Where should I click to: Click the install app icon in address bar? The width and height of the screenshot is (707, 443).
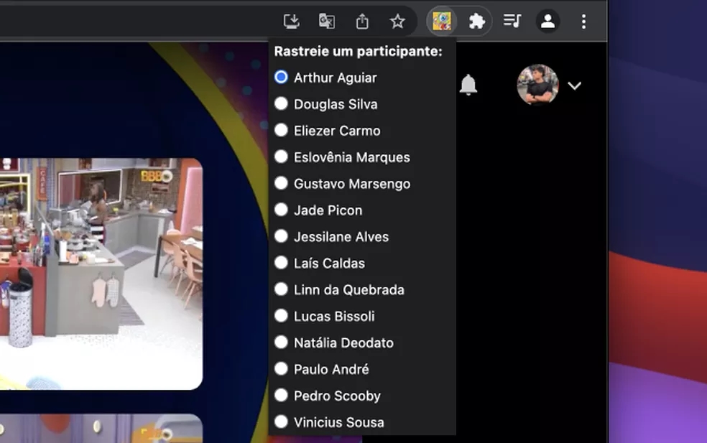coord(291,22)
